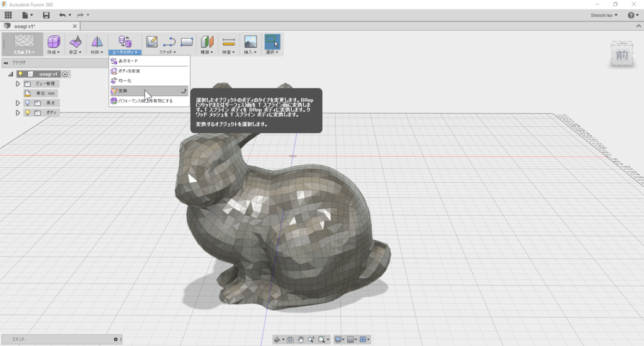Choose Repair Body menu entry
The height and width of the screenshot is (346, 644).
click(x=150, y=70)
